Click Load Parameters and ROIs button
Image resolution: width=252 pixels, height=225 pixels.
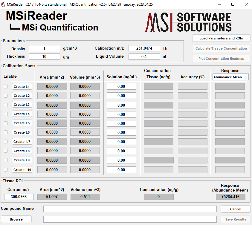pyautogui.click(x=221, y=38)
